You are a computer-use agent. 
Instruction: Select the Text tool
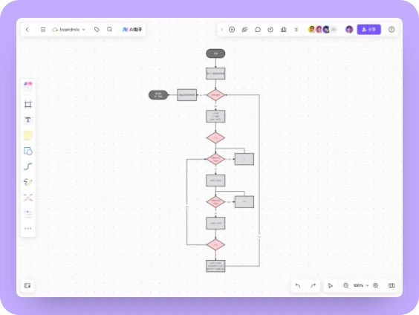coord(27,120)
